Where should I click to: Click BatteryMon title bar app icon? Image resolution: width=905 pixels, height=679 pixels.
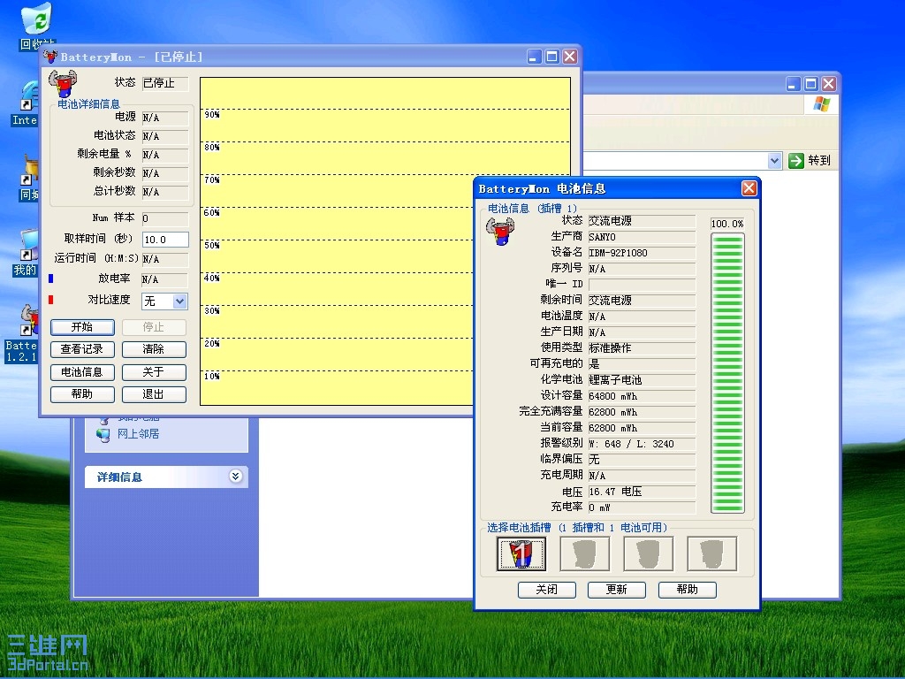50,57
